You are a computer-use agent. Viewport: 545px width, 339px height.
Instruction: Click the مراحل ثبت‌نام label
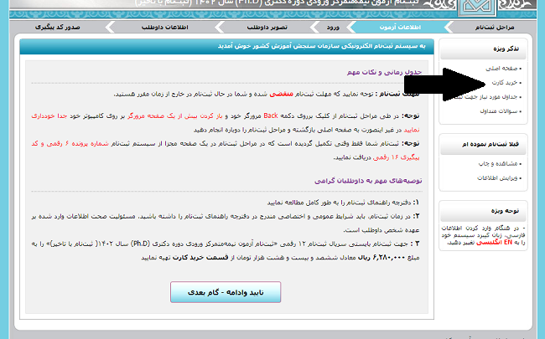coord(494,27)
